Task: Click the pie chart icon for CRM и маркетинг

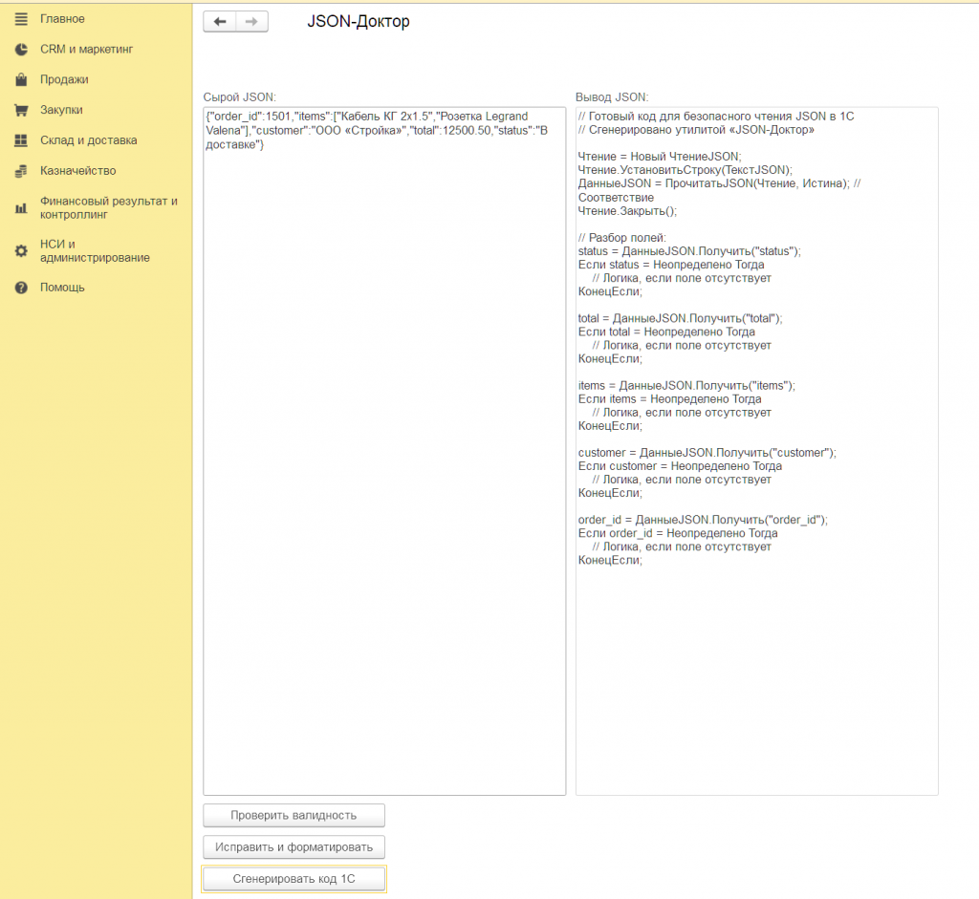Action: click(x=21, y=50)
